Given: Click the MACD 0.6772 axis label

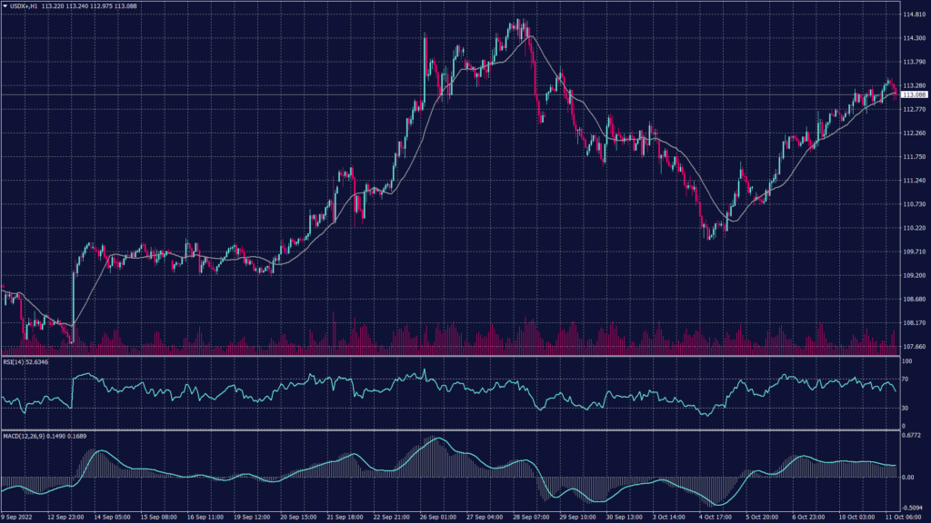Looking at the screenshot, I should (913, 435).
